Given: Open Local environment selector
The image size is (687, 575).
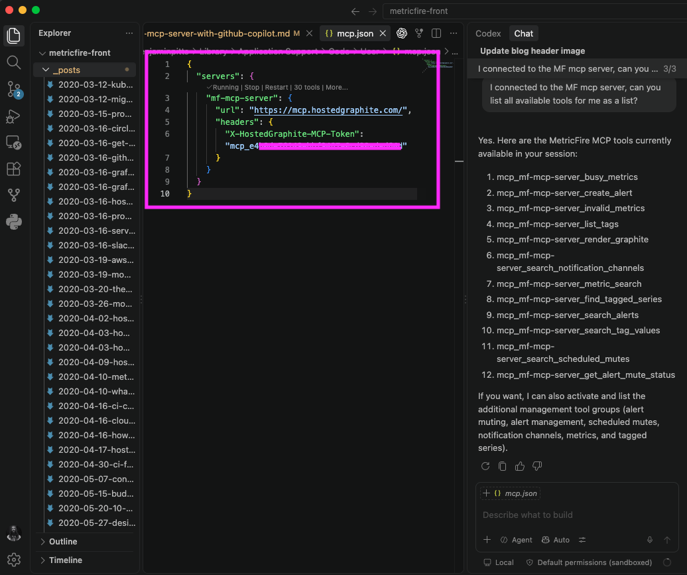Looking at the screenshot, I should 499,562.
